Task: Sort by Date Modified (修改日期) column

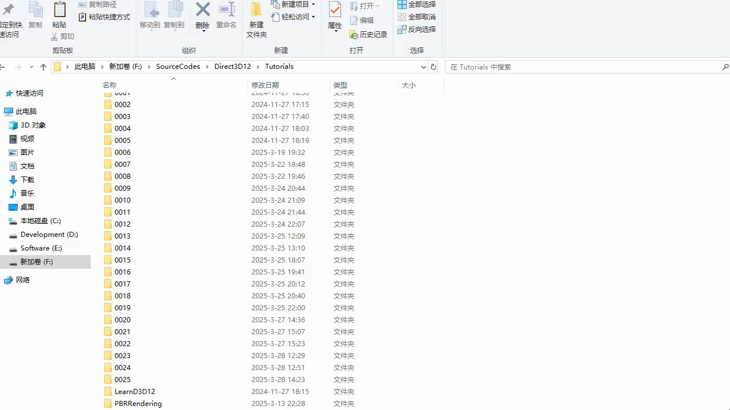Action: 265,85
